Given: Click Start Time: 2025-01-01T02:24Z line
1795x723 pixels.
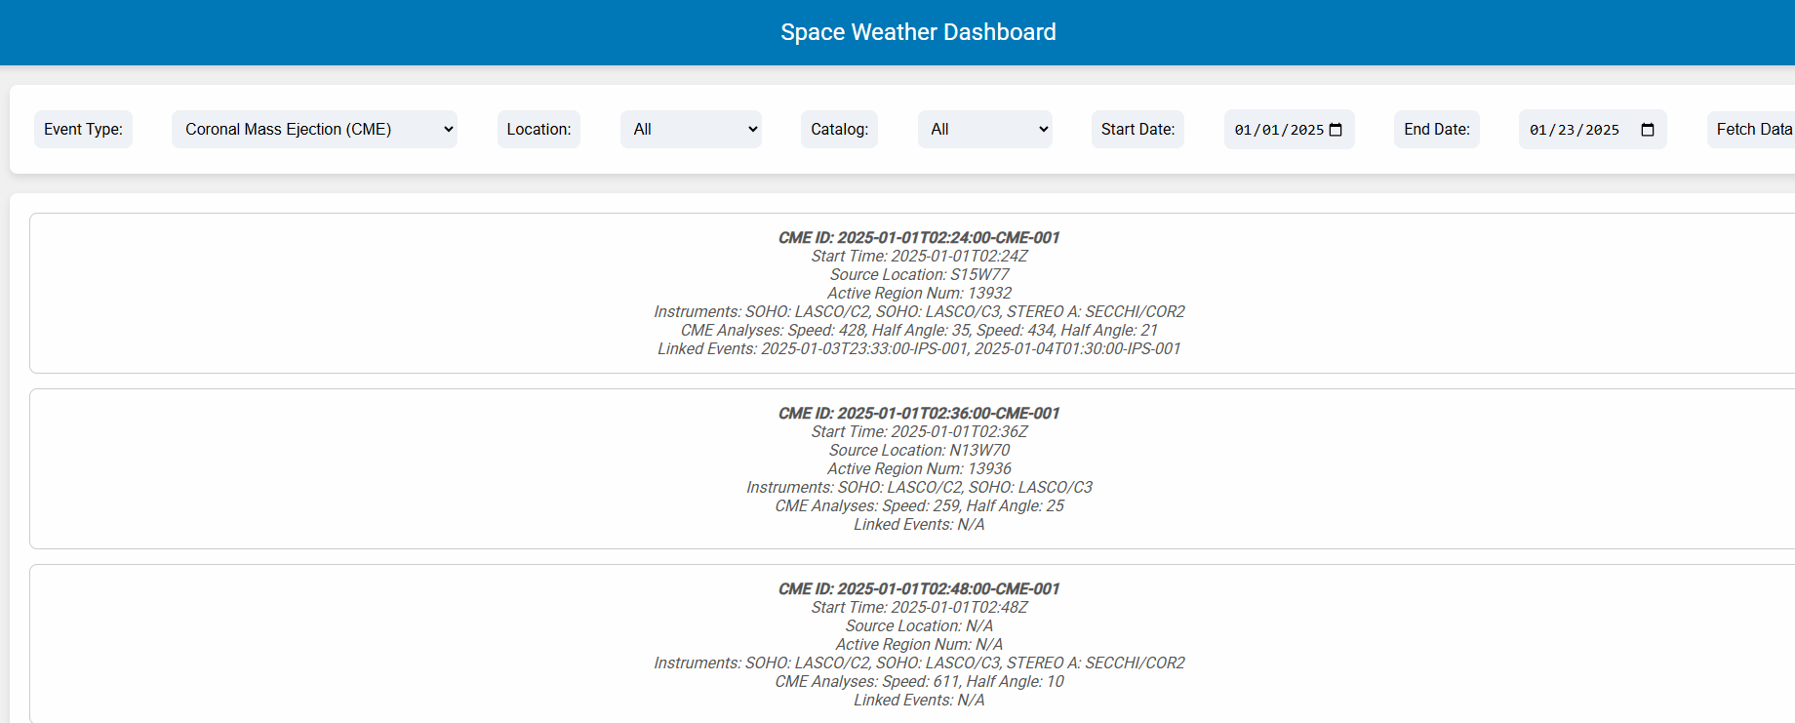Looking at the screenshot, I should click(x=919, y=256).
